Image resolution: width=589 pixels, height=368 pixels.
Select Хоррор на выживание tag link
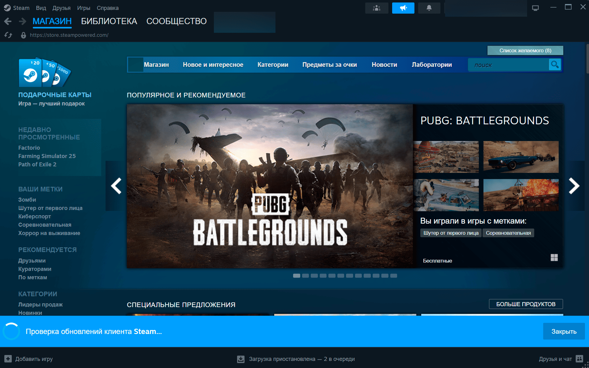[49, 233]
